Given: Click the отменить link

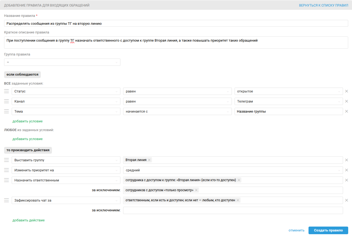Looking at the screenshot, I should pos(296,230).
